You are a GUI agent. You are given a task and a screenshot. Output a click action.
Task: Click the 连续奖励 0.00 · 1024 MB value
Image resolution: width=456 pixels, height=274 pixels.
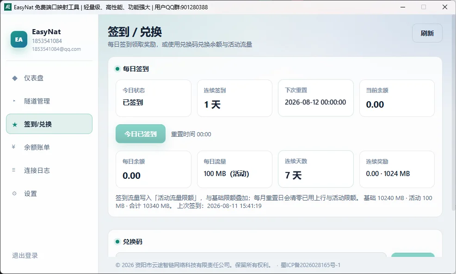point(388,174)
